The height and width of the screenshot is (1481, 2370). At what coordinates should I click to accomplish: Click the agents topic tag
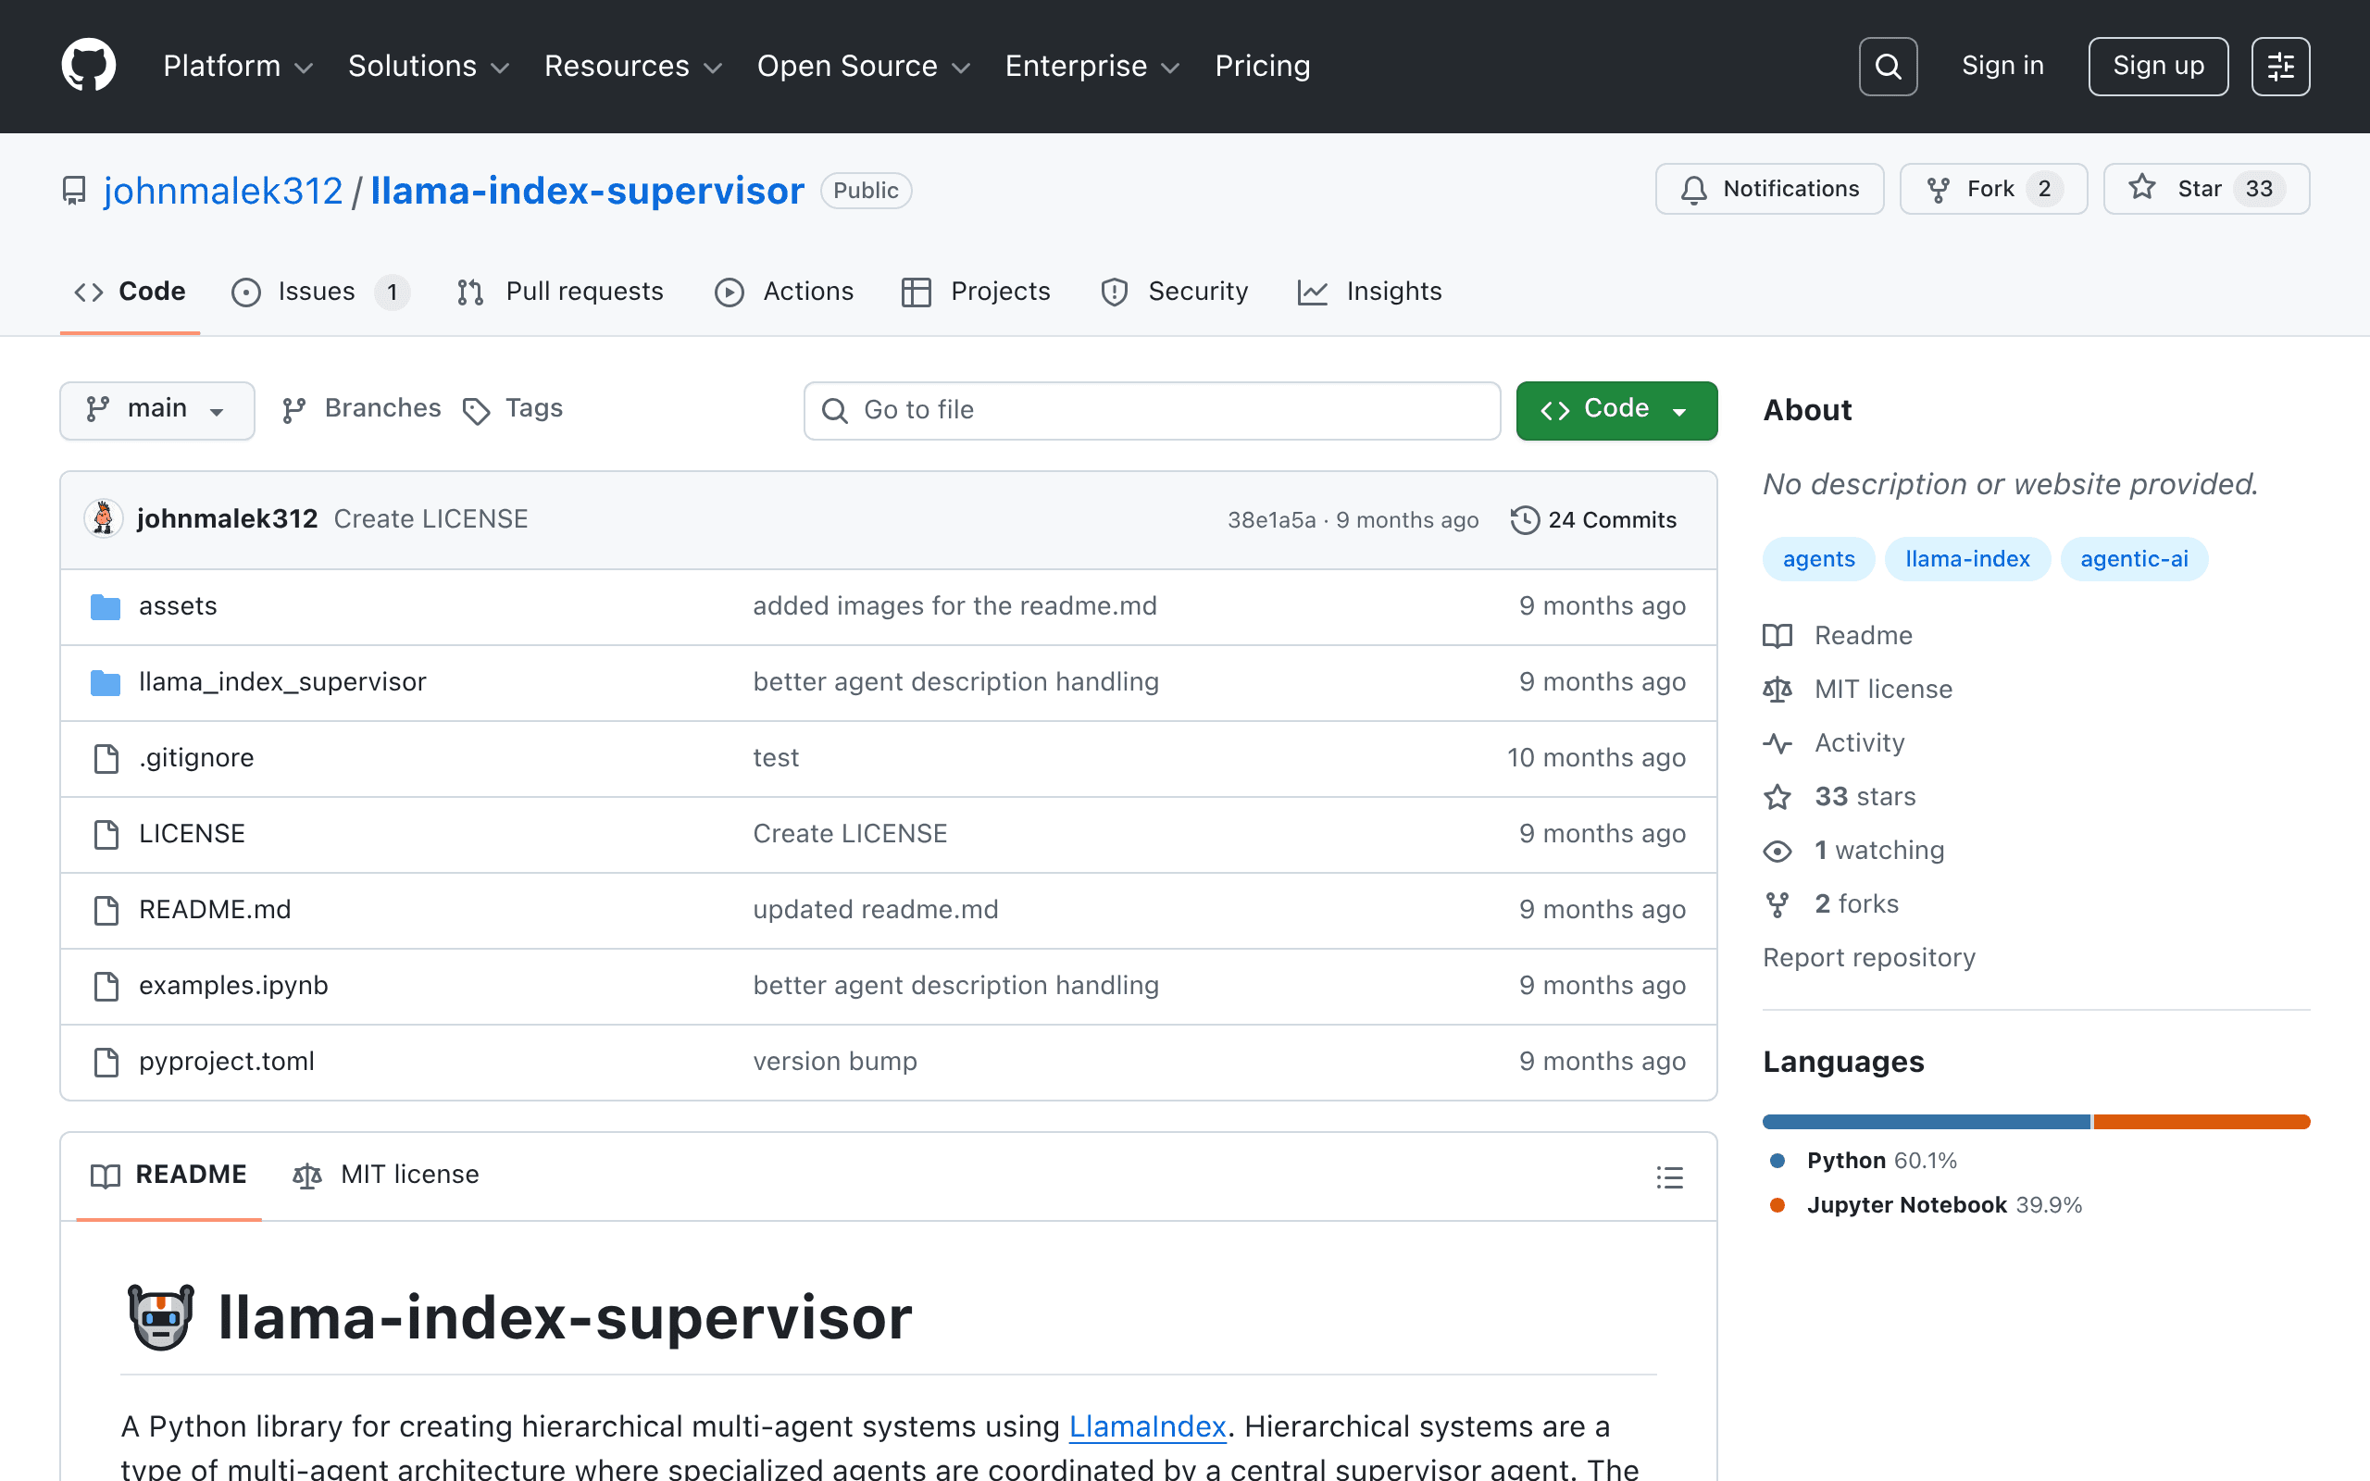[1818, 559]
